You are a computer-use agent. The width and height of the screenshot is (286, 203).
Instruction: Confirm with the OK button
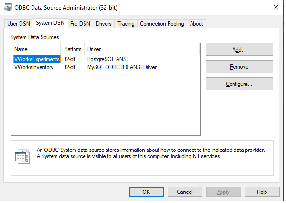pos(146,192)
